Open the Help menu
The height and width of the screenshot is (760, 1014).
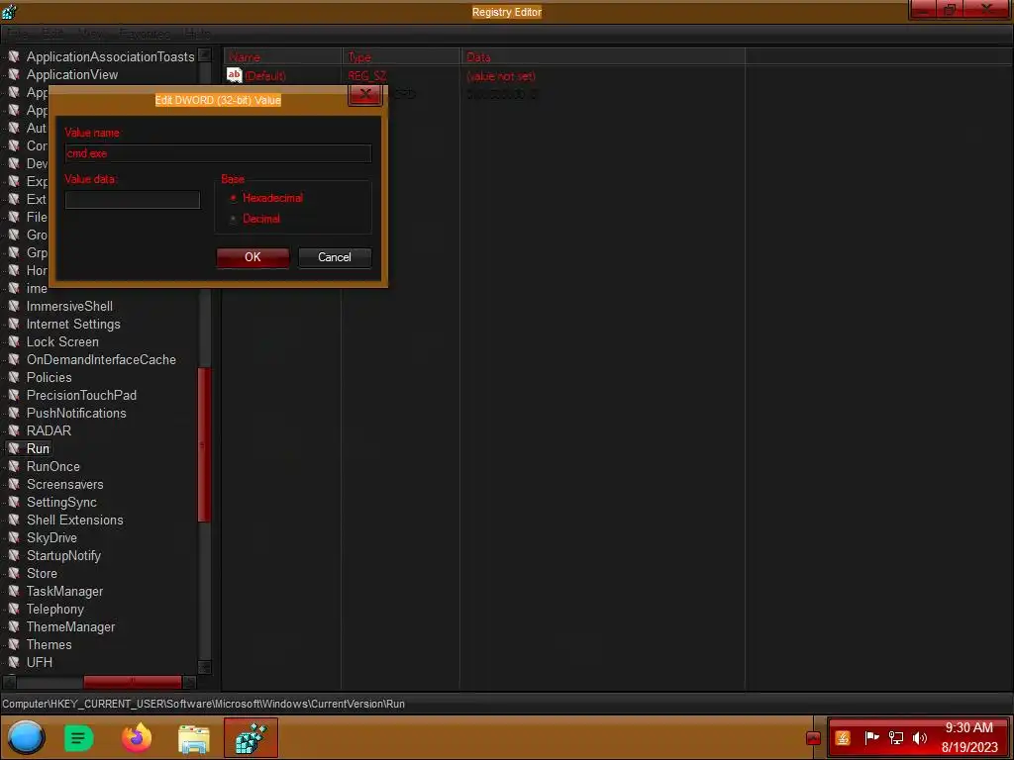pos(197,34)
